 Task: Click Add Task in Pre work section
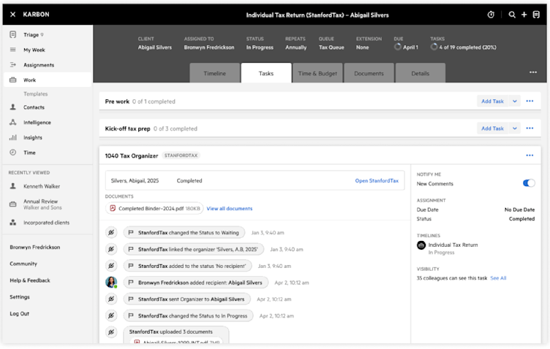point(492,101)
